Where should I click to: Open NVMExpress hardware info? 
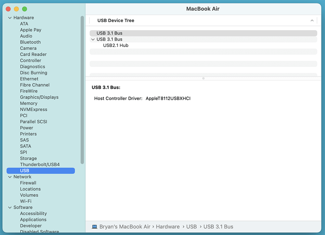coord(33,110)
